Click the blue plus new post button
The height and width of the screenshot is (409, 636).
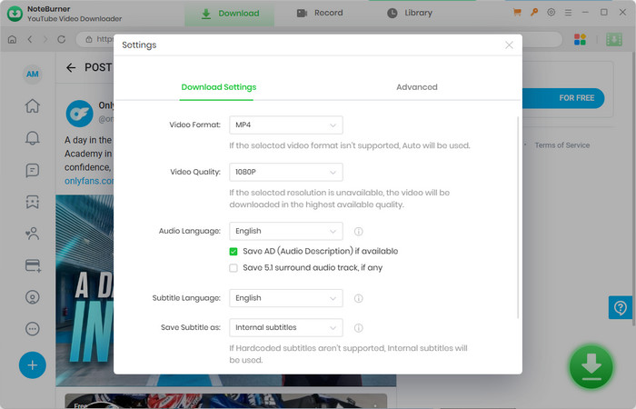33,365
